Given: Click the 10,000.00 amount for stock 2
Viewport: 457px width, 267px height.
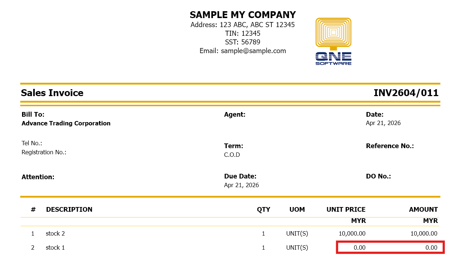Looking at the screenshot, I should click(424, 234).
